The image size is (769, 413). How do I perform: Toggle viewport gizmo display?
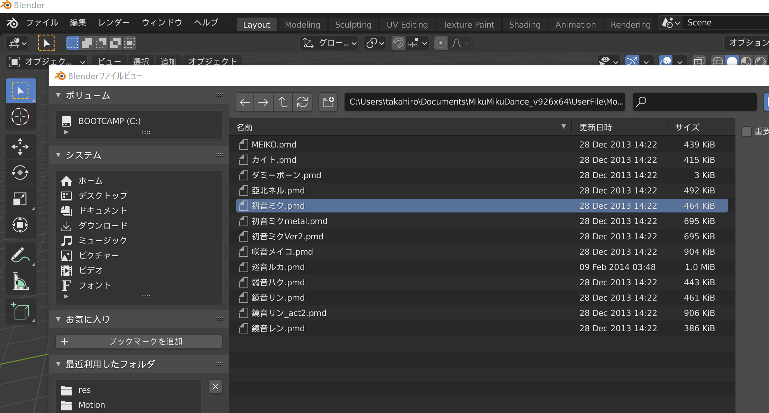click(x=632, y=61)
